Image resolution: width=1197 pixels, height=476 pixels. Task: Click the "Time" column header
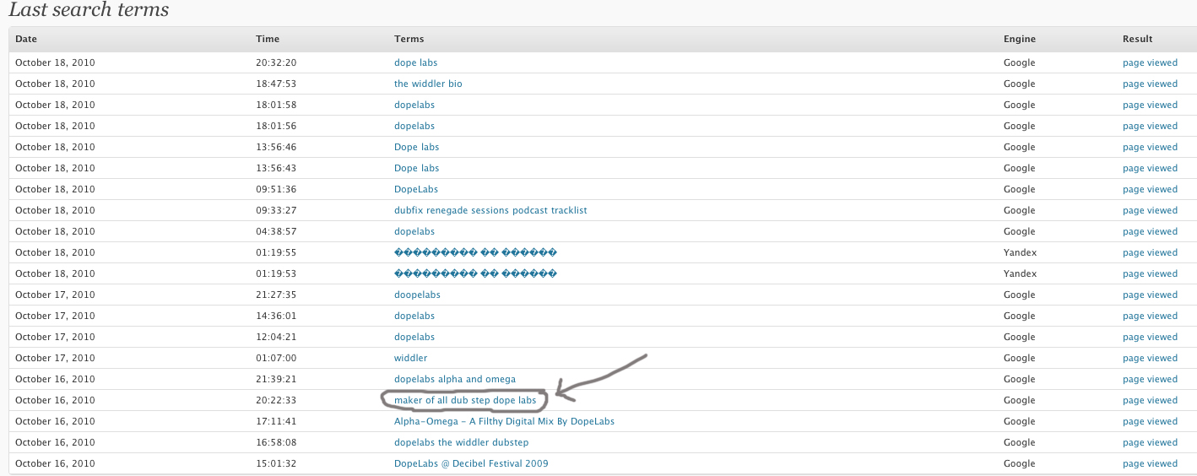pos(268,39)
